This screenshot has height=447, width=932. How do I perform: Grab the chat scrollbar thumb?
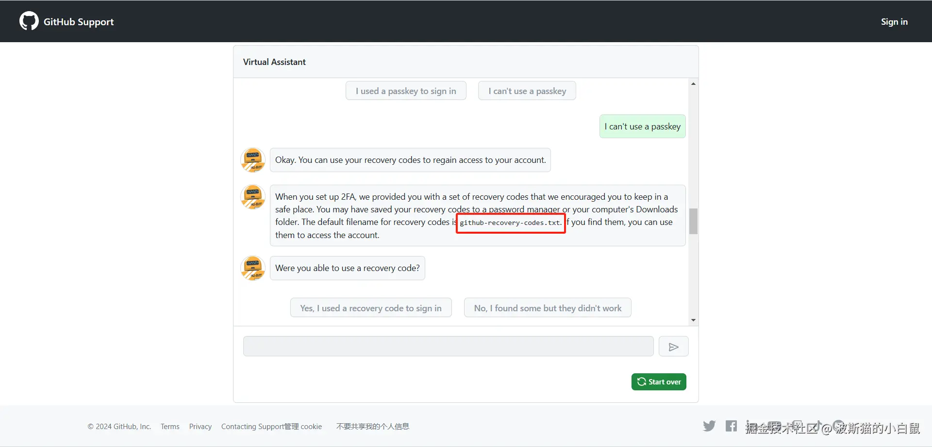point(693,221)
